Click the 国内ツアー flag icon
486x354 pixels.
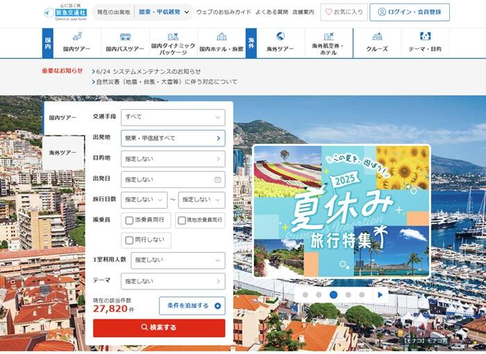point(76,37)
